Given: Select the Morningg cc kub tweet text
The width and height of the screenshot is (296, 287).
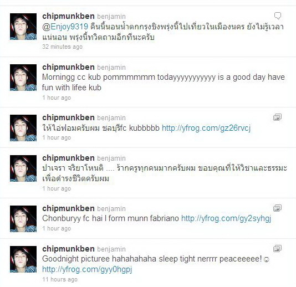Looking at the screenshot, I should [x=164, y=82].
